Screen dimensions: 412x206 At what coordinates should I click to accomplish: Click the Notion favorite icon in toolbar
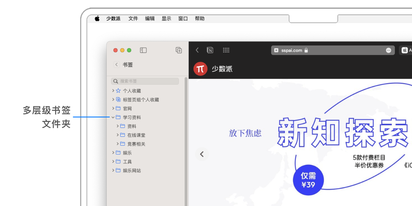(x=210, y=50)
